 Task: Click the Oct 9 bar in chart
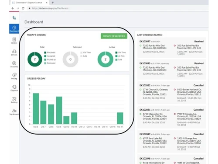tap(59, 110)
